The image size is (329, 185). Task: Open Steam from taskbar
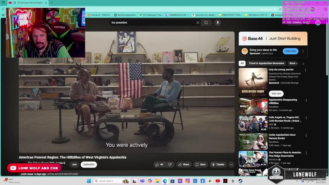[x=240, y=181]
